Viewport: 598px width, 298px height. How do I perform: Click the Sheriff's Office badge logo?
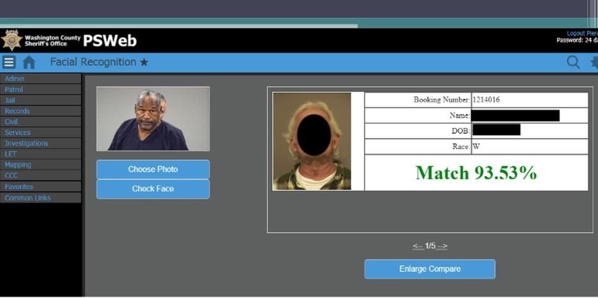pos(12,41)
